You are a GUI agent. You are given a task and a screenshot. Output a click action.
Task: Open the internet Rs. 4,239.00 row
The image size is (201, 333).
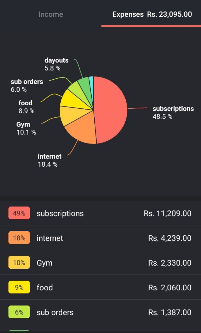tap(100, 238)
